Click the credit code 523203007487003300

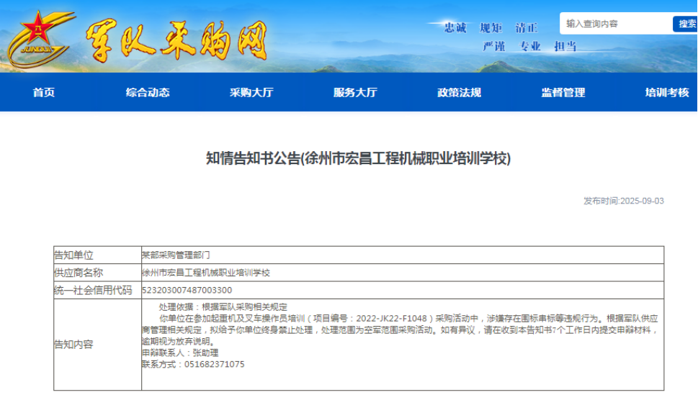[x=187, y=290]
